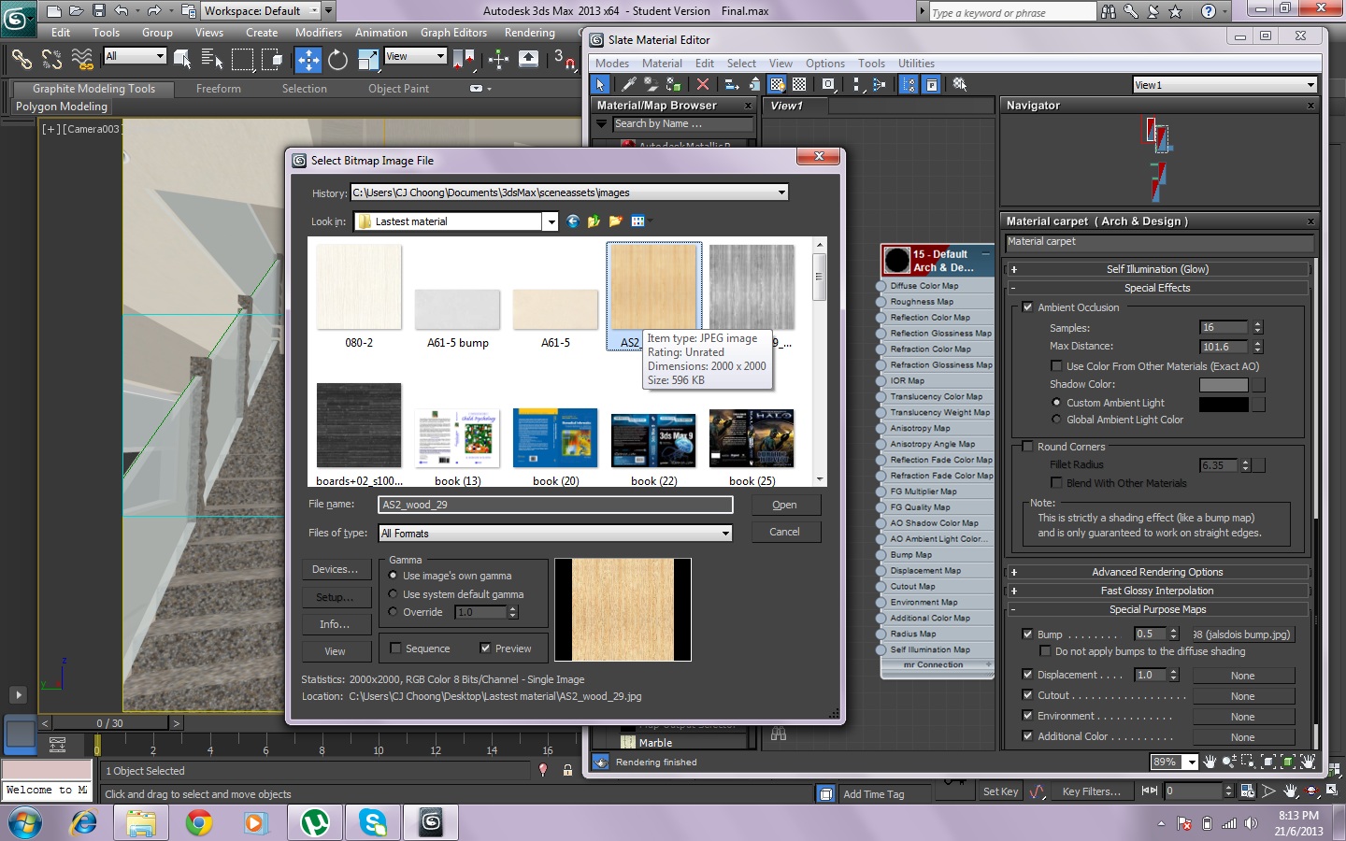This screenshot has height=841, width=1346.
Task: Click the eyedropper Pick Material icon
Action: coord(629,84)
